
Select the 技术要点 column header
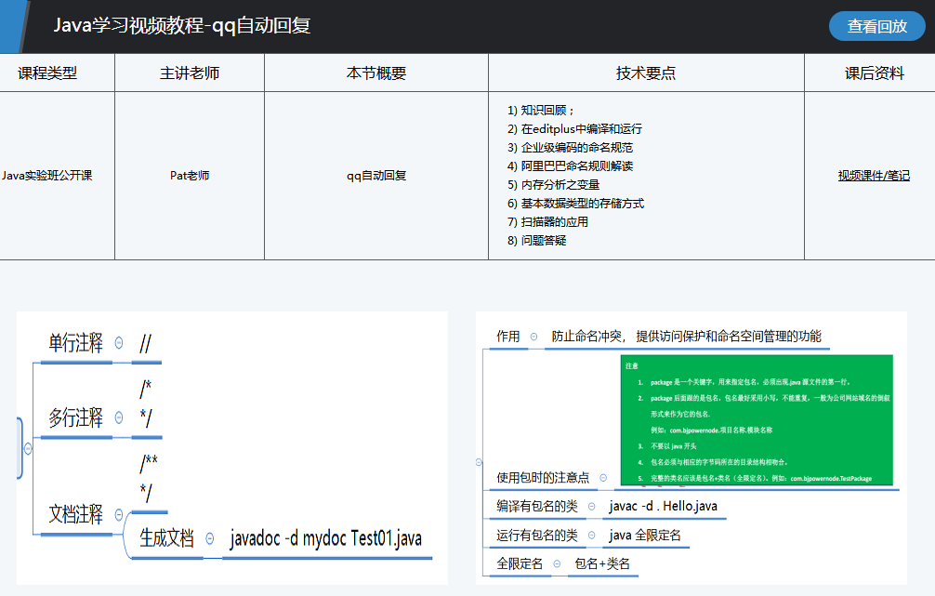[645, 73]
